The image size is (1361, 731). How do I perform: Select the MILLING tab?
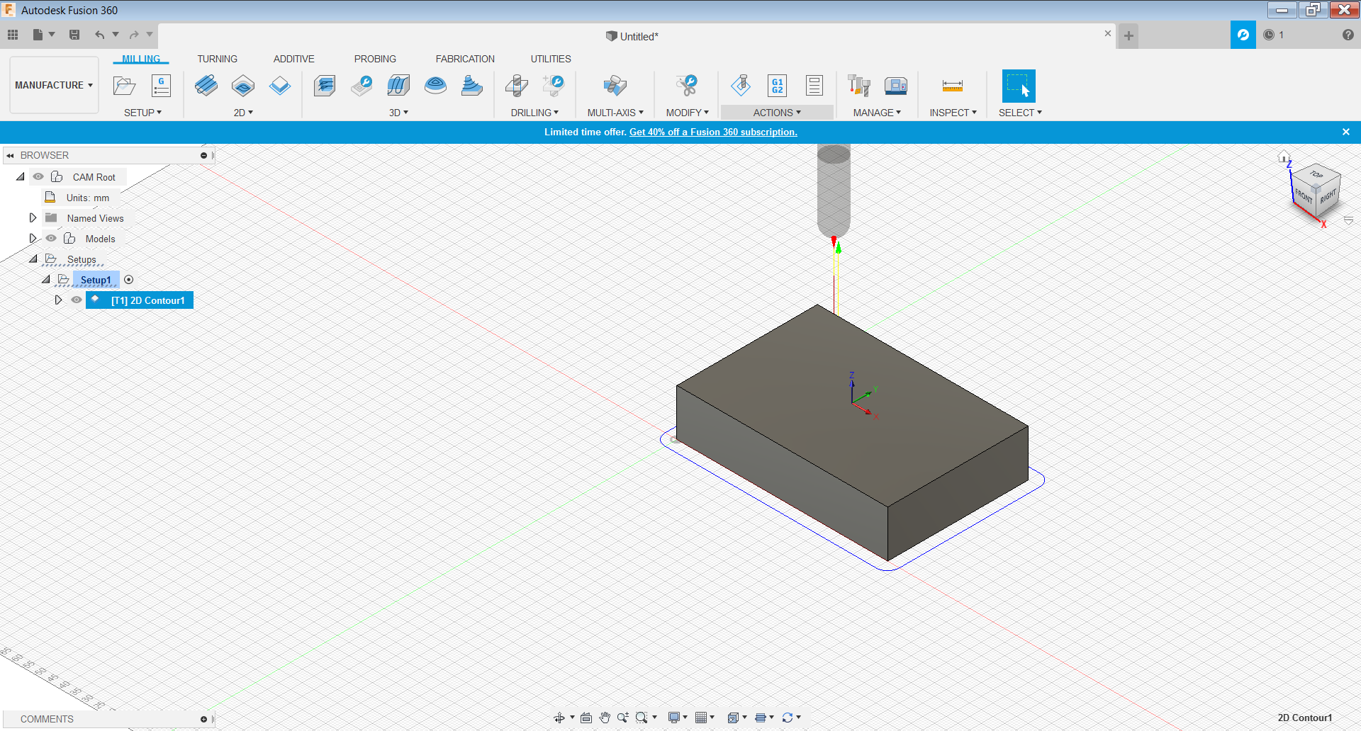pyautogui.click(x=141, y=59)
